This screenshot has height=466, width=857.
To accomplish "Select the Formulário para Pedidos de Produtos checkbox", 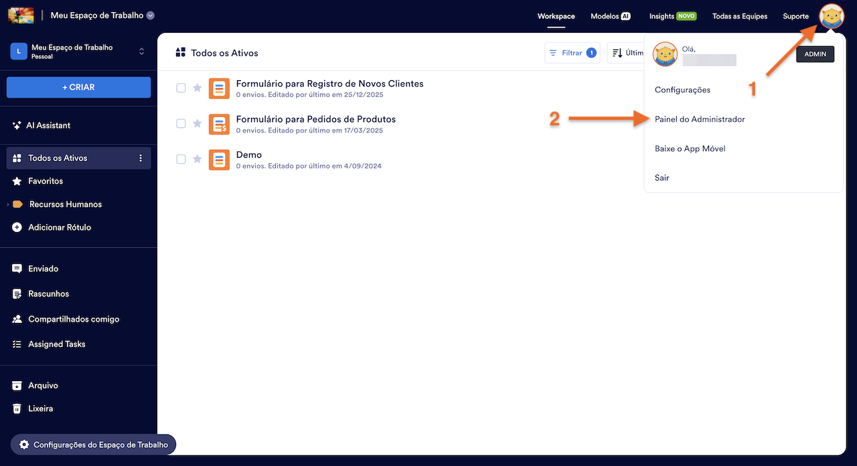I will (x=181, y=124).
